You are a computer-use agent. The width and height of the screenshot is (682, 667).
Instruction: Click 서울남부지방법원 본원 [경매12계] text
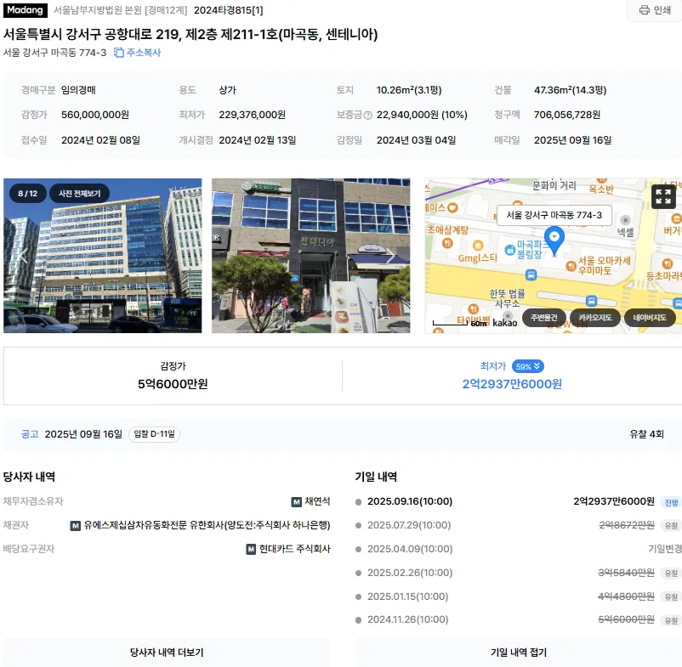pos(120,10)
